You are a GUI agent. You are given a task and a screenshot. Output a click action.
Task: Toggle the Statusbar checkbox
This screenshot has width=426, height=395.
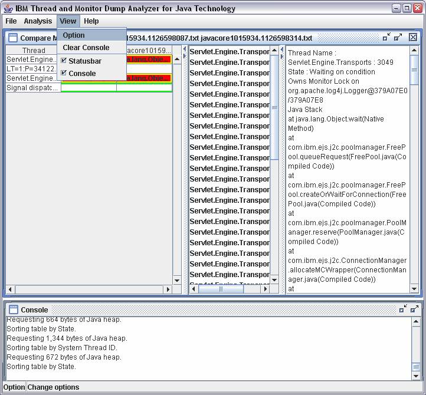coord(64,61)
